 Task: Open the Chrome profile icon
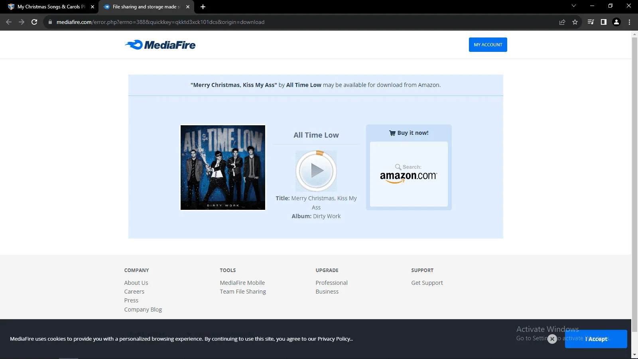pyautogui.click(x=616, y=22)
